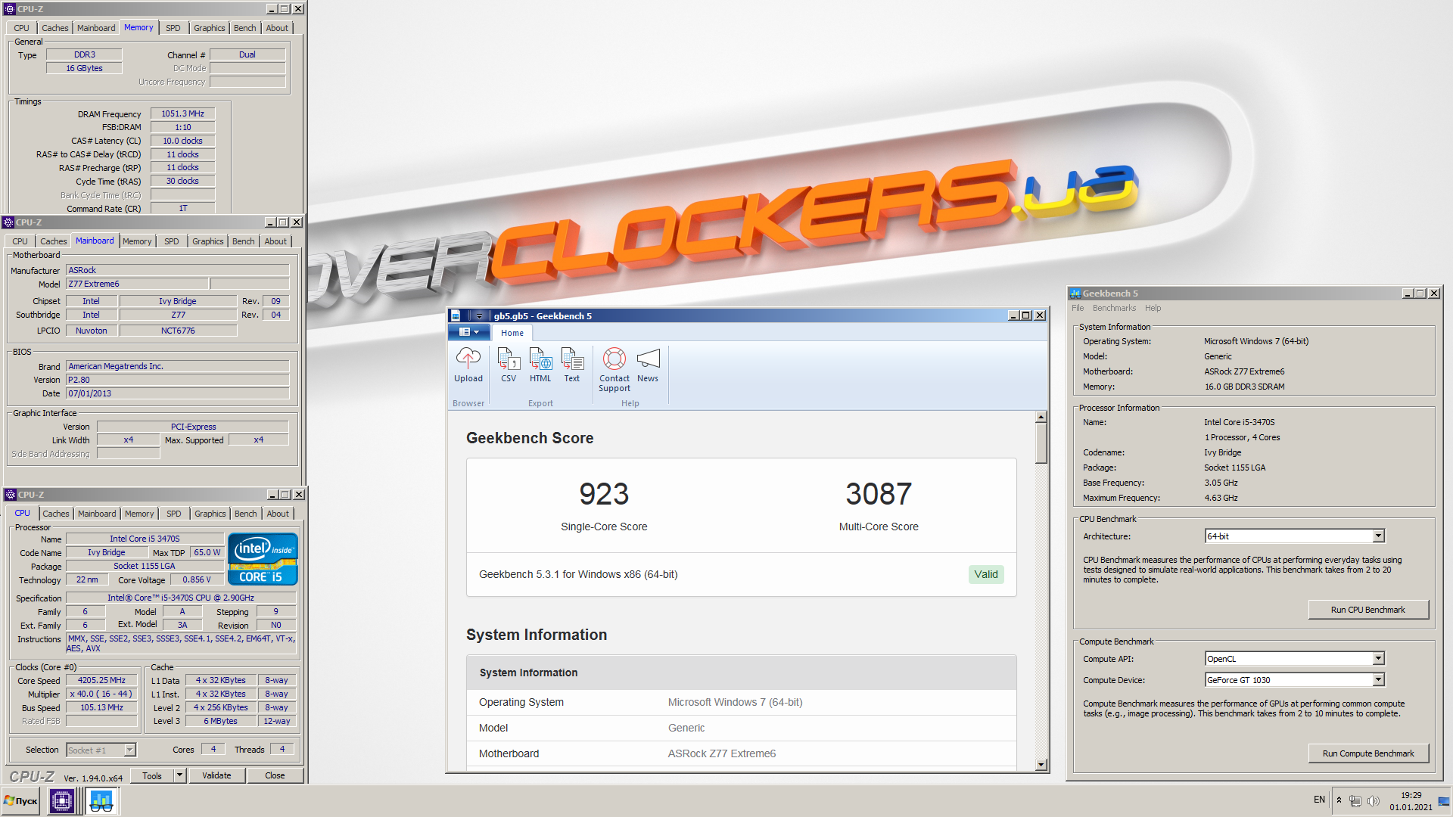This screenshot has width=1453, height=817.
Task: Click Geekbench 5 window title icon
Action: [1075, 294]
